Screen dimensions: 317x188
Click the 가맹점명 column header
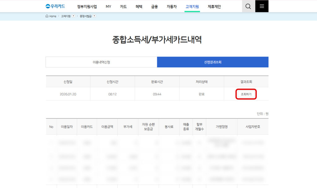click(222, 126)
